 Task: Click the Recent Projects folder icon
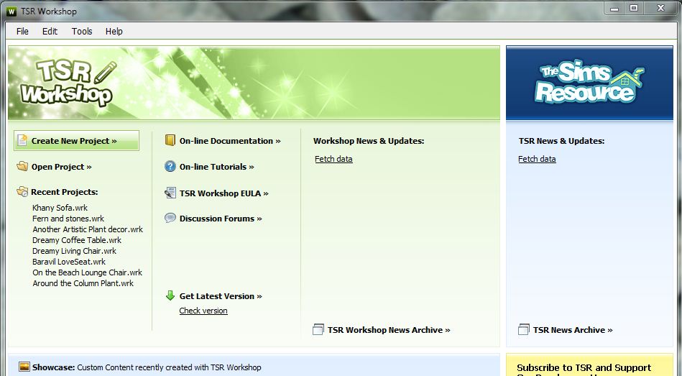[x=22, y=191]
